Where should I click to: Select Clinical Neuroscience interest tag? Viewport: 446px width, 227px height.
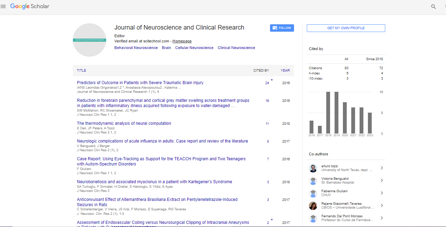point(236,48)
